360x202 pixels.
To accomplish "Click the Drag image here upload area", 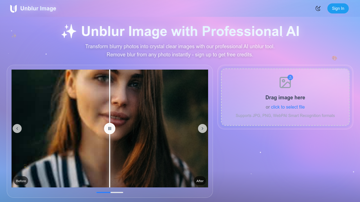I will click(285, 97).
